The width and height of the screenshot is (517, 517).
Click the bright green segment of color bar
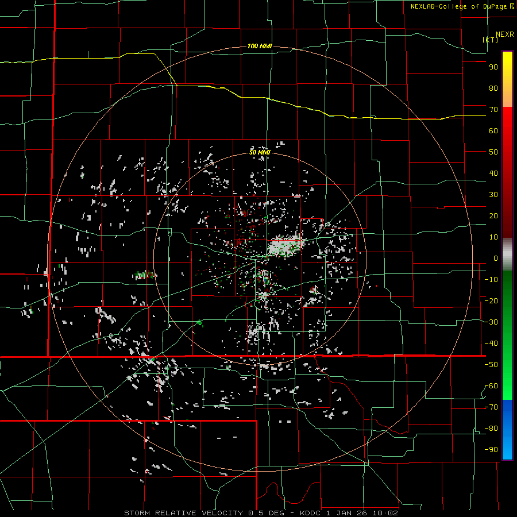point(507,386)
